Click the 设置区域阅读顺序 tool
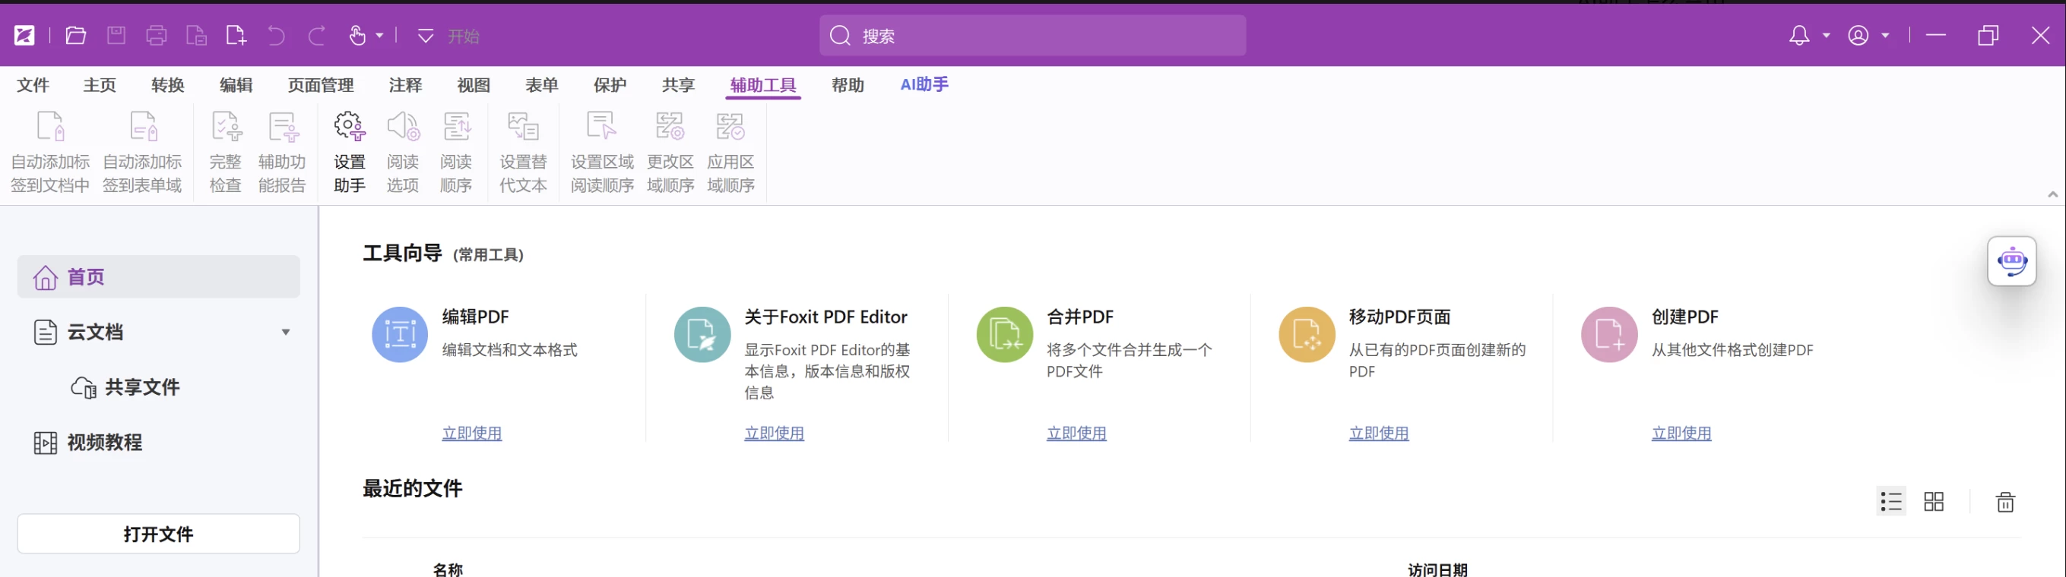Screen dimensions: 2066x577 coord(602,153)
